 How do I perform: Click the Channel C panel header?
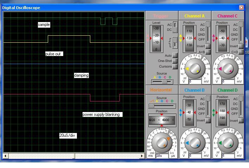(228, 16)
